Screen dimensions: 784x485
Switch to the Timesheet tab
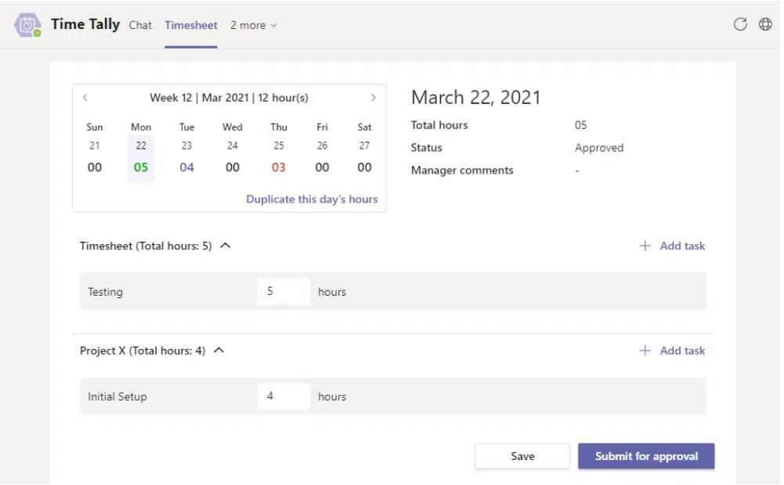tap(191, 25)
